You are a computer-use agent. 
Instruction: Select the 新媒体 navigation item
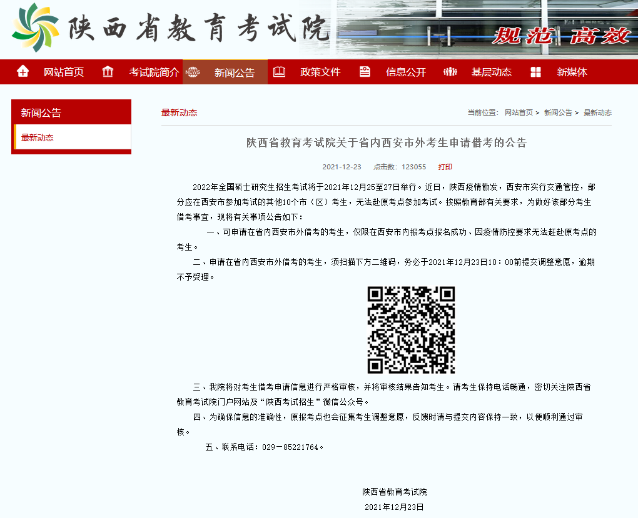coord(572,71)
